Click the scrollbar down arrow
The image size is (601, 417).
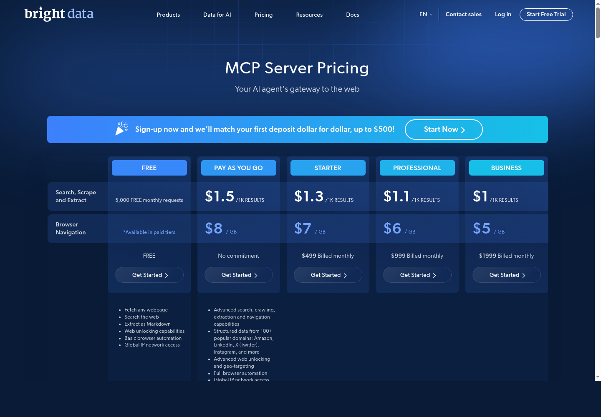point(598,377)
